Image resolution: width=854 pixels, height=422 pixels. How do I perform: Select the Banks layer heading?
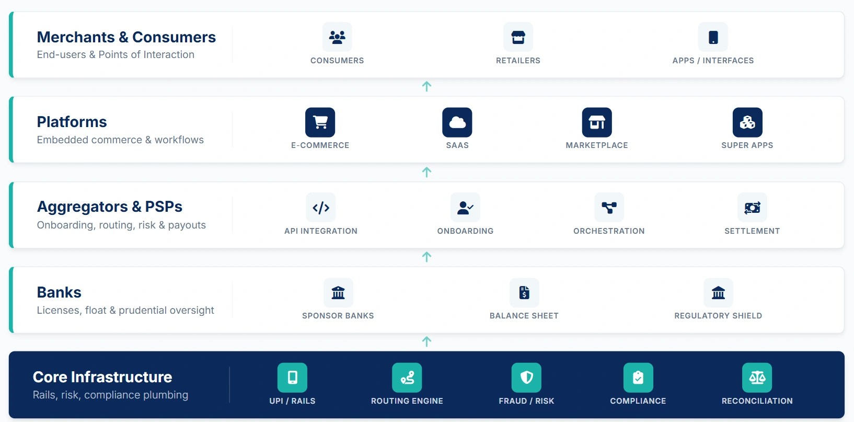click(x=59, y=292)
